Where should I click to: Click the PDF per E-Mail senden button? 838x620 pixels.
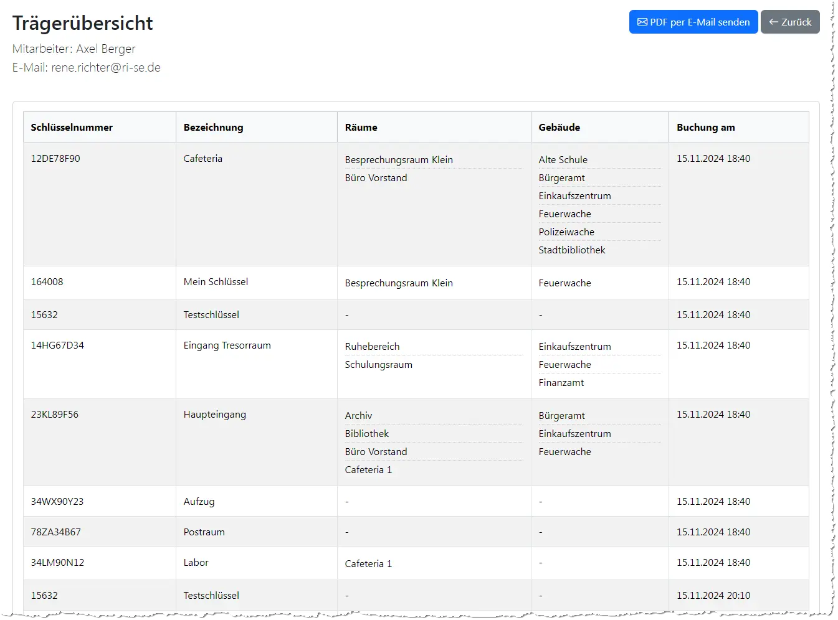pyautogui.click(x=693, y=22)
